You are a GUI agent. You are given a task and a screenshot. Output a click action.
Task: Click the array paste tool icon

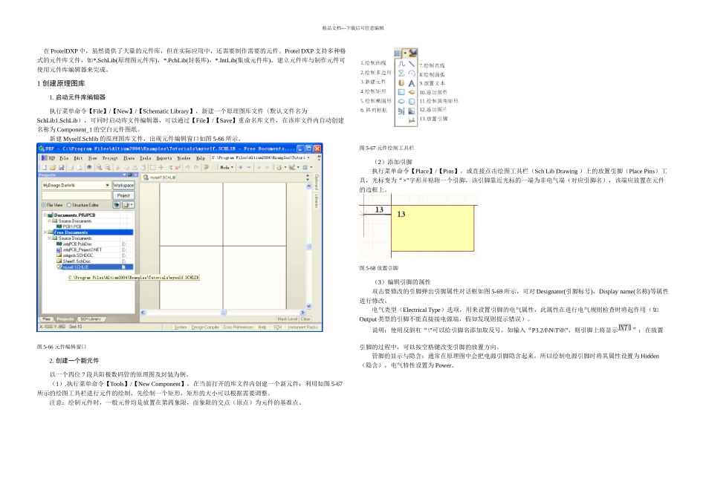(x=401, y=111)
